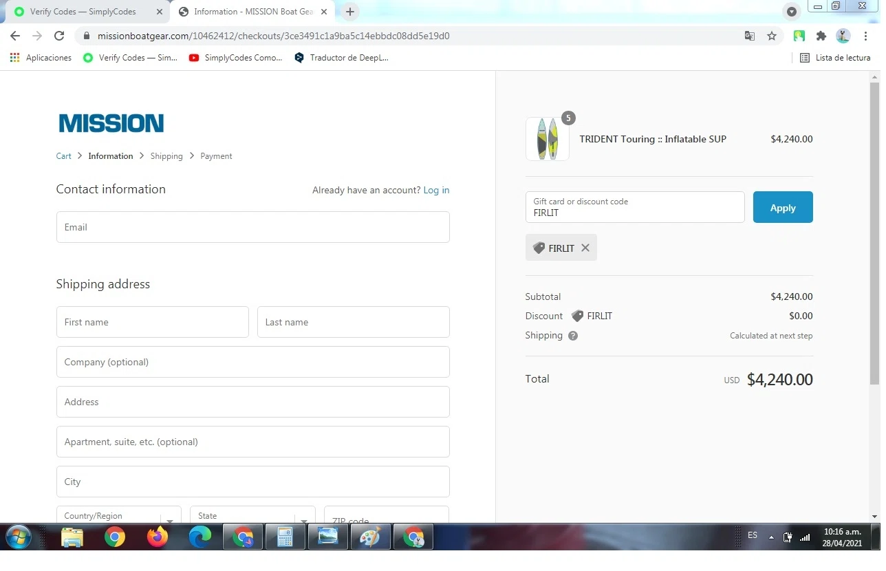Click the Gift card or discount code field
The width and height of the screenshot is (886, 571).
click(635, 207)
